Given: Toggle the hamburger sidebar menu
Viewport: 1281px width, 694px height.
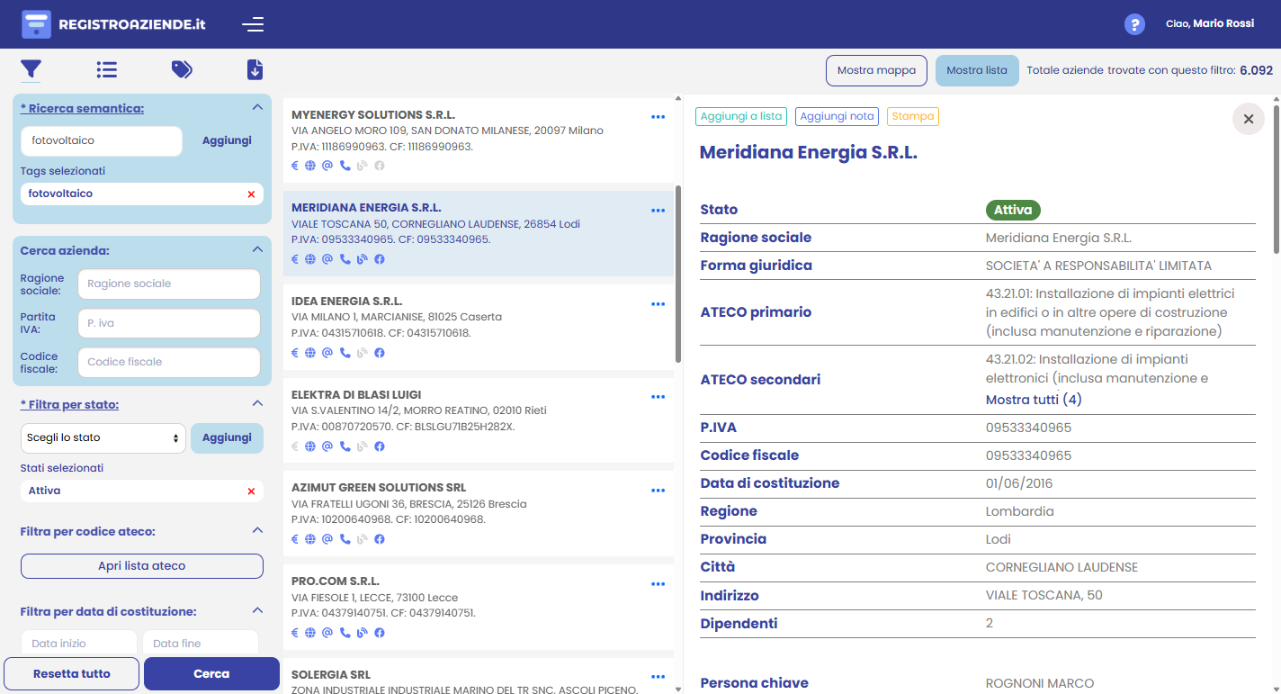Looking at the screenshot, I should click(x=253, y=24).
